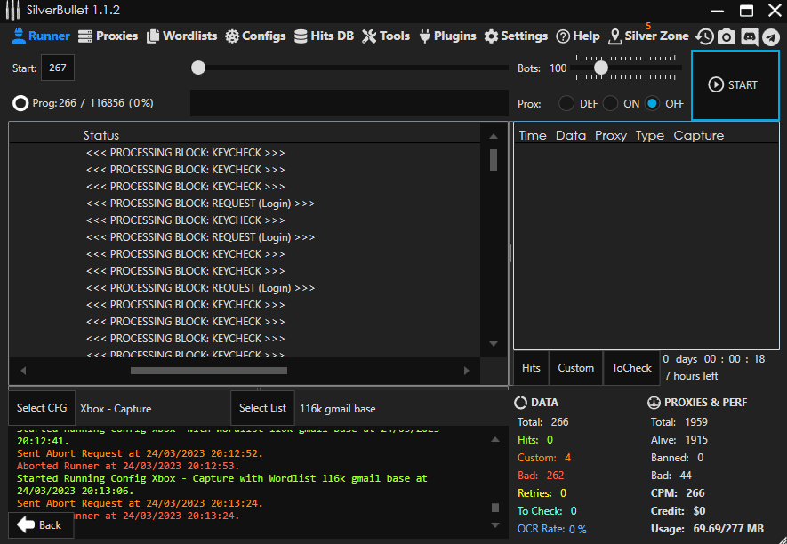This screenshot has height=544, width=787.
Task: Click the camera screenshot icon
Action: click(x=727, y=36)
